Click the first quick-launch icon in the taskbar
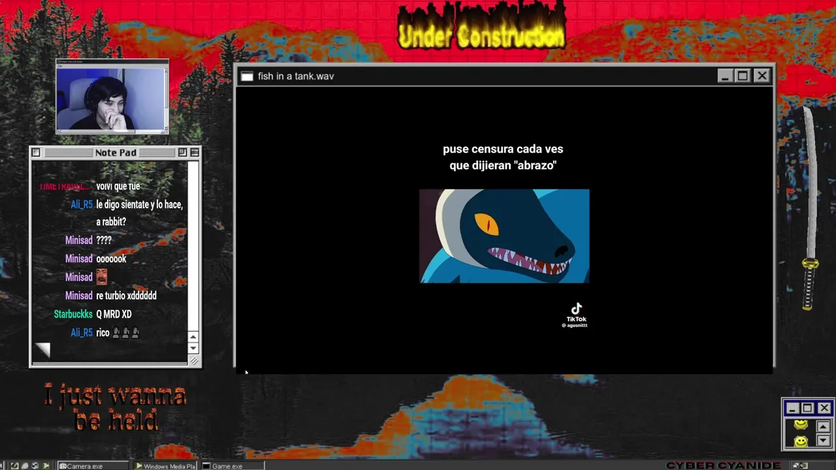 (14, 466)
